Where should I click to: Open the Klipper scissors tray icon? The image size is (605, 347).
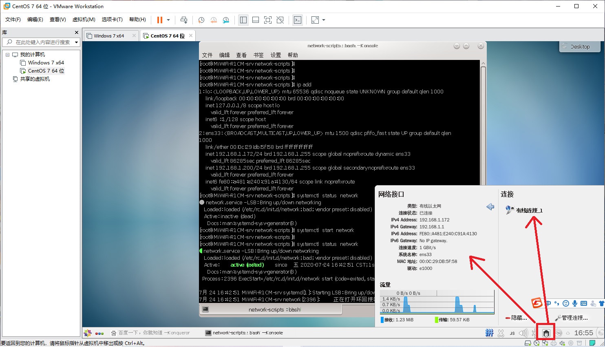click(501, 333)
